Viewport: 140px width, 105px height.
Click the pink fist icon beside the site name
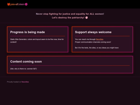pos(26,4)
